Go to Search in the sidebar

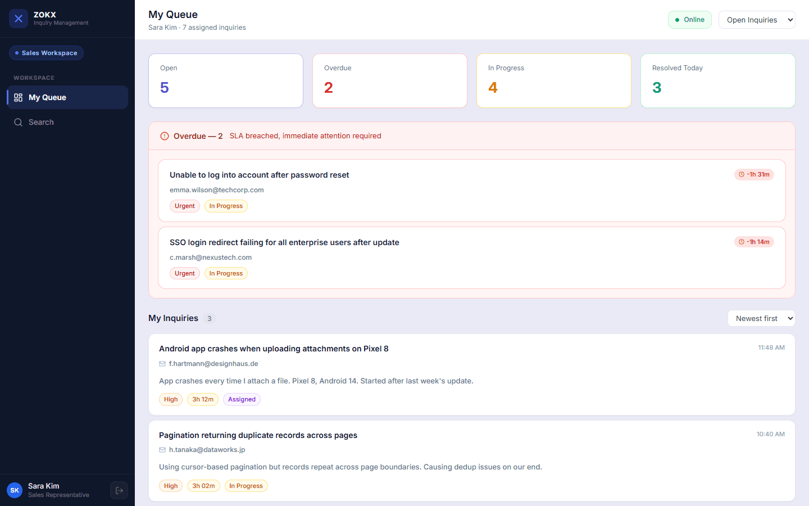(x=67, y=122)
